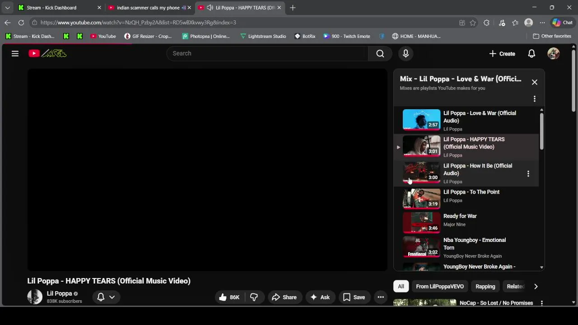Mute tab via speaker icon on Lil Poppa tab
Screen dimensions: 578x325
pos(210,8)
